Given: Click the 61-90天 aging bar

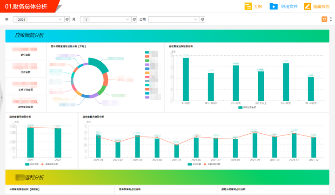Looking at the screenshot, I should [x=286, y=82].
